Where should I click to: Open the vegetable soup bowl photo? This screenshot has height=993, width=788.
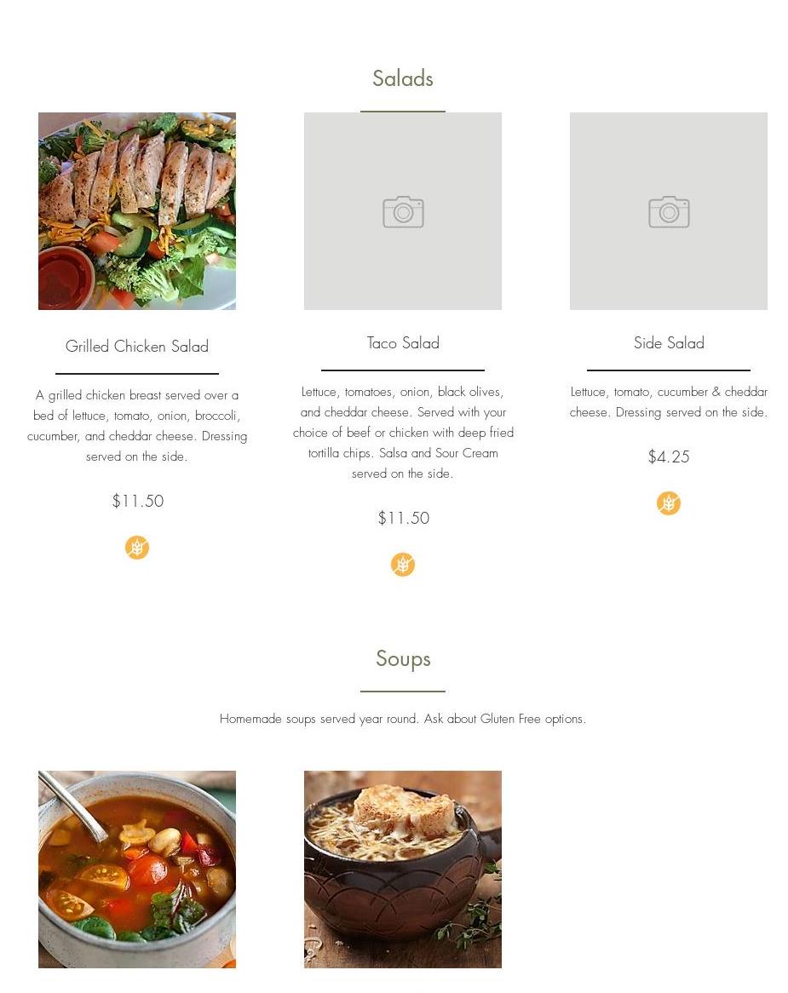(137, 869)
